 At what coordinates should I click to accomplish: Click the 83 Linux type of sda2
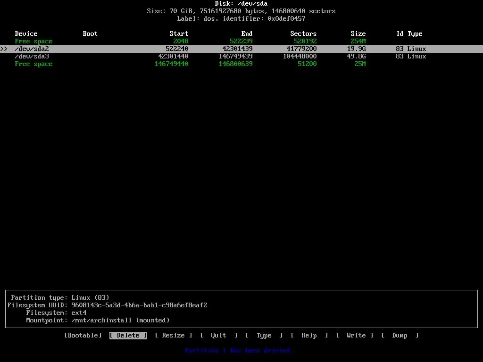coord(411,49)
